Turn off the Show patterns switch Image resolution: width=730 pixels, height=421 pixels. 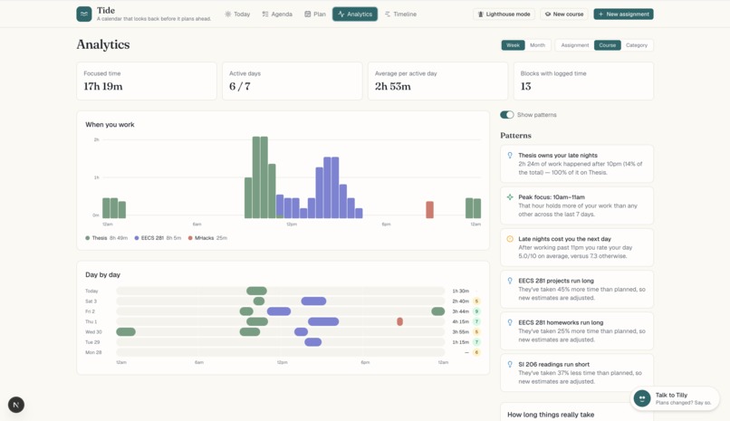(506, 114)
